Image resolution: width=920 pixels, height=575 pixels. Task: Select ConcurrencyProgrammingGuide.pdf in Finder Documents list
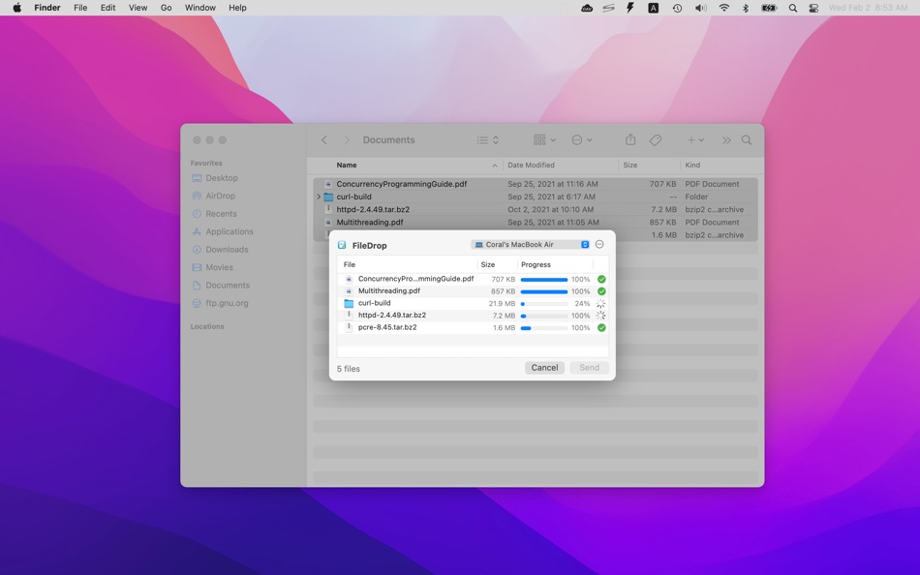click(x=536, y=184)
